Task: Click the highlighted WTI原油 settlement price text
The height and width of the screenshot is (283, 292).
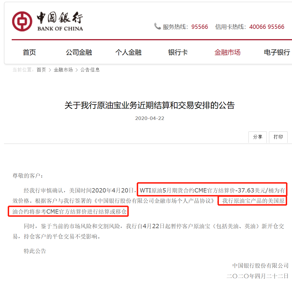Action: point(212,190)
